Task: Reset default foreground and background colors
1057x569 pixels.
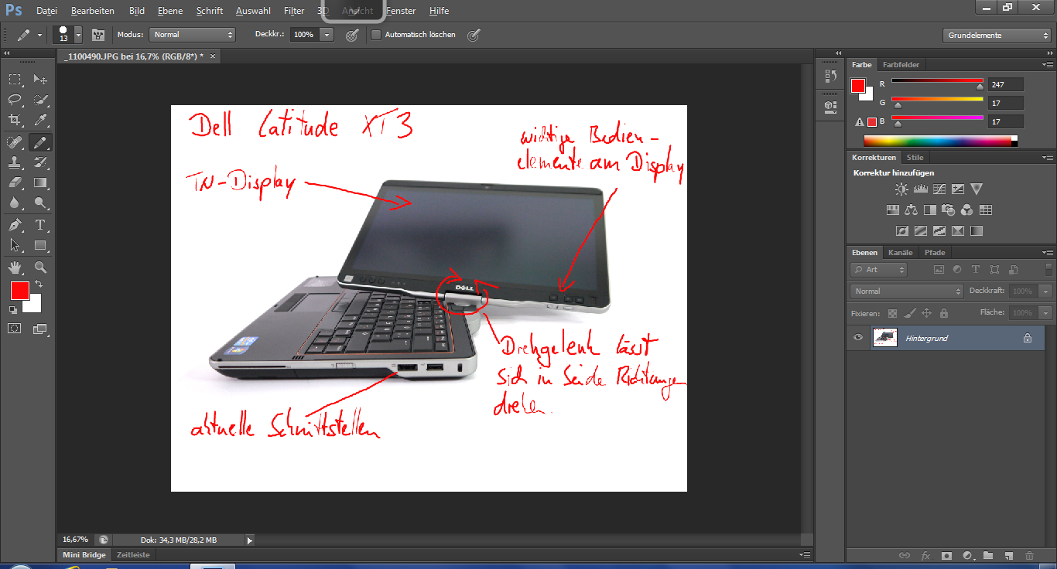Action: click(x=12, y=309)
